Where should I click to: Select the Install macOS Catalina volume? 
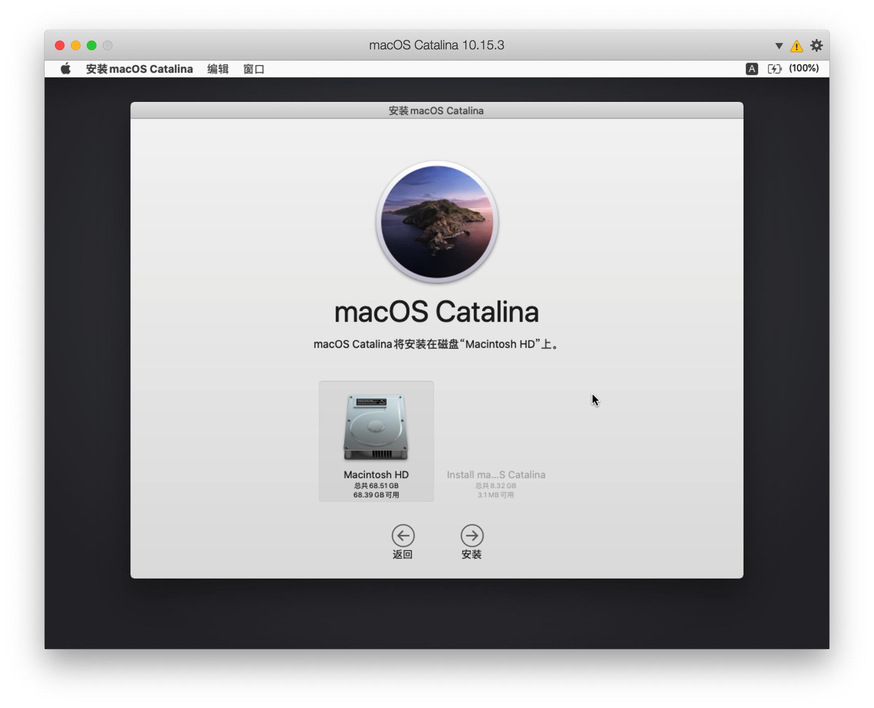(496, 475)
